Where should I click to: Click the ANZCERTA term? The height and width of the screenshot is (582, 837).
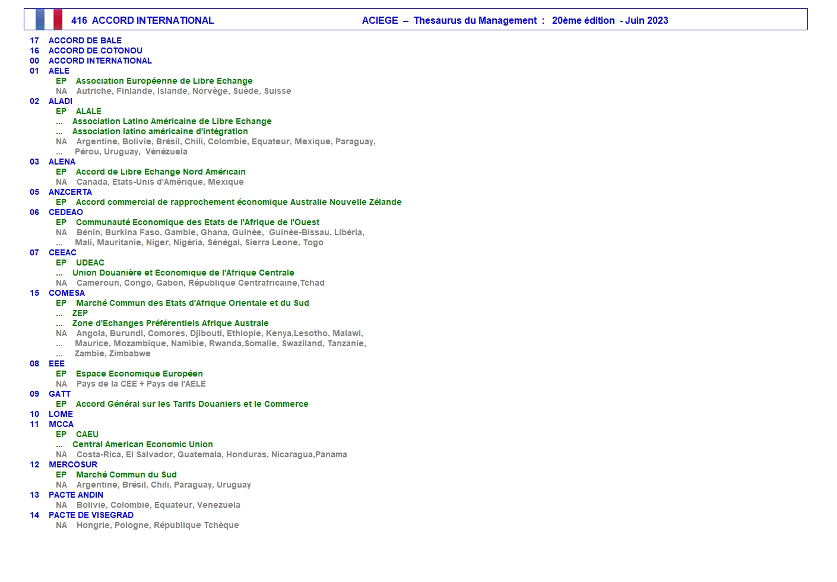[70, 192]
